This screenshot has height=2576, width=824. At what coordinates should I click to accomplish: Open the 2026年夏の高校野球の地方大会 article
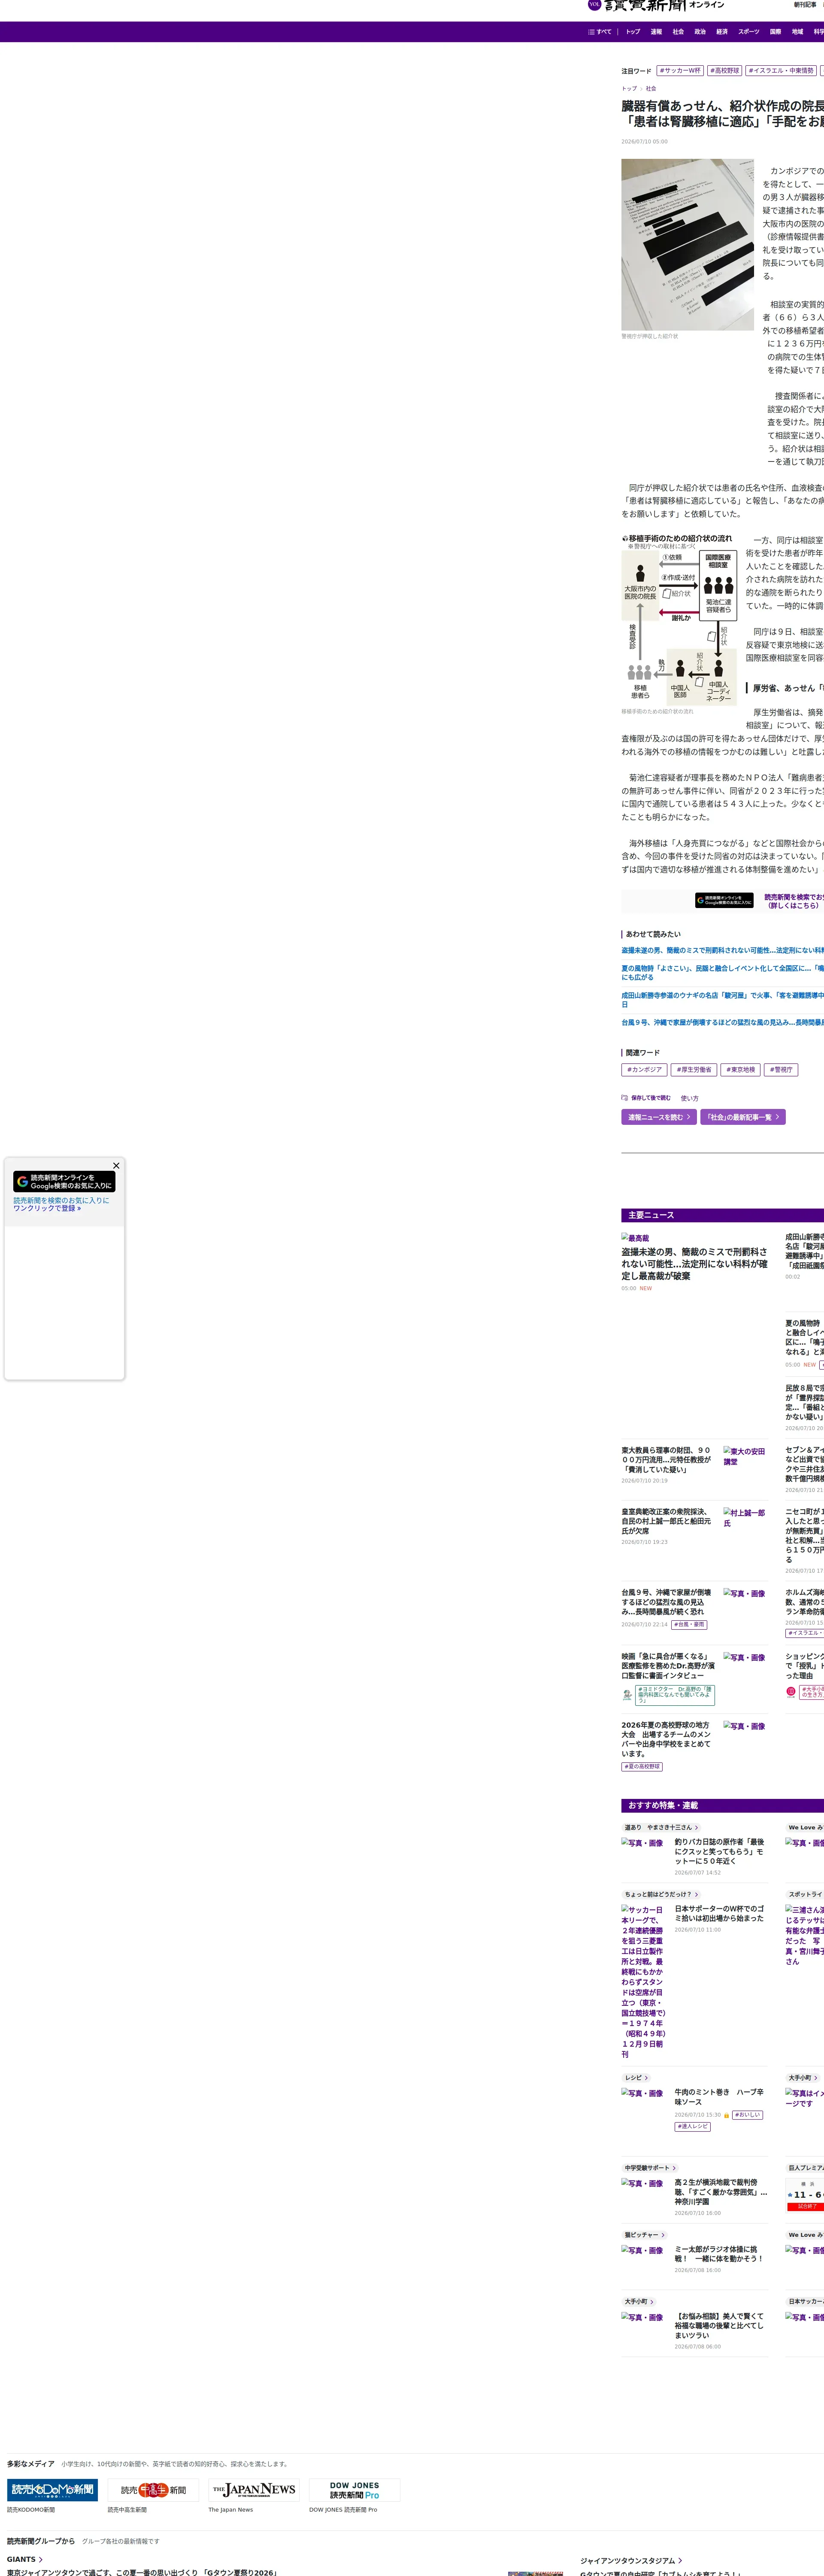pos(666,1740)
